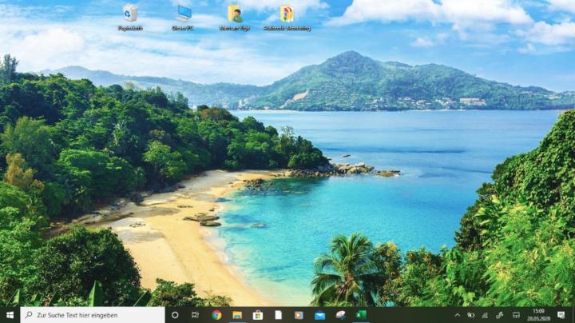575x323 pixels.
Task: Click the media player icon in taskbar
Action: pos(299,315)
